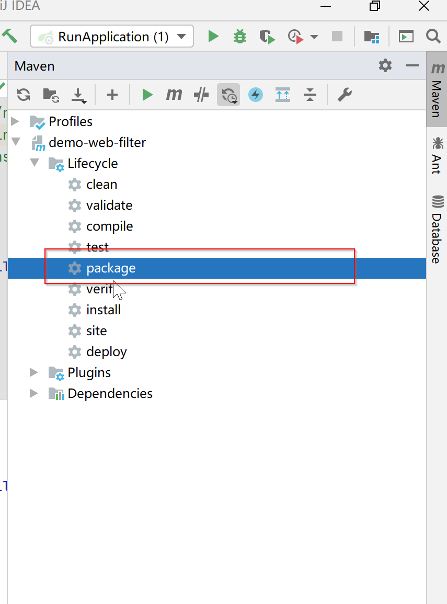The height and width of the screenshot is (604, 447).
Task: Minimize the IDEA window
Action: point(326,6)
